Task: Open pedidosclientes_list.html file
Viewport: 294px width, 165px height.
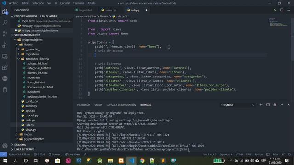Action: [42, 97]
